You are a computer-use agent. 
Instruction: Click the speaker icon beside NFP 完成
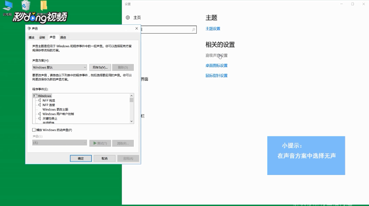[x=39, y=100]
